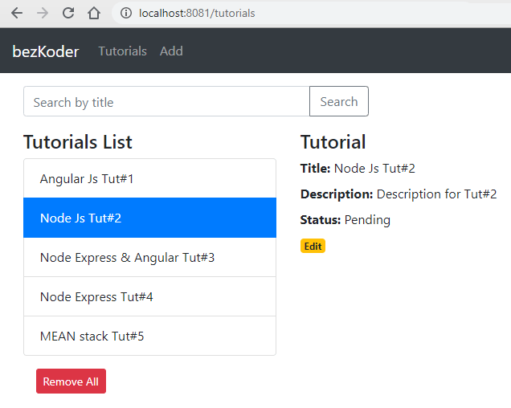Screen dimensions: 511x408
Task: Click the yellow Edit badge
Action: [313, 246]
